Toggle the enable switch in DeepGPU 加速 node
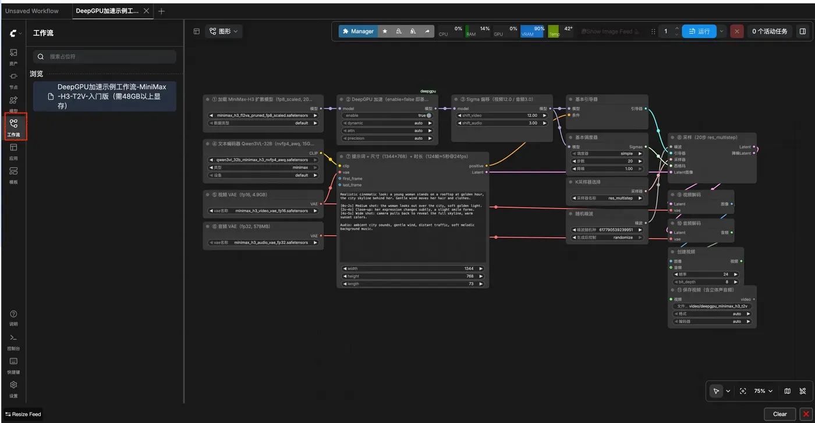The height and width of the screenshot is (423, 815). [428, 116]
